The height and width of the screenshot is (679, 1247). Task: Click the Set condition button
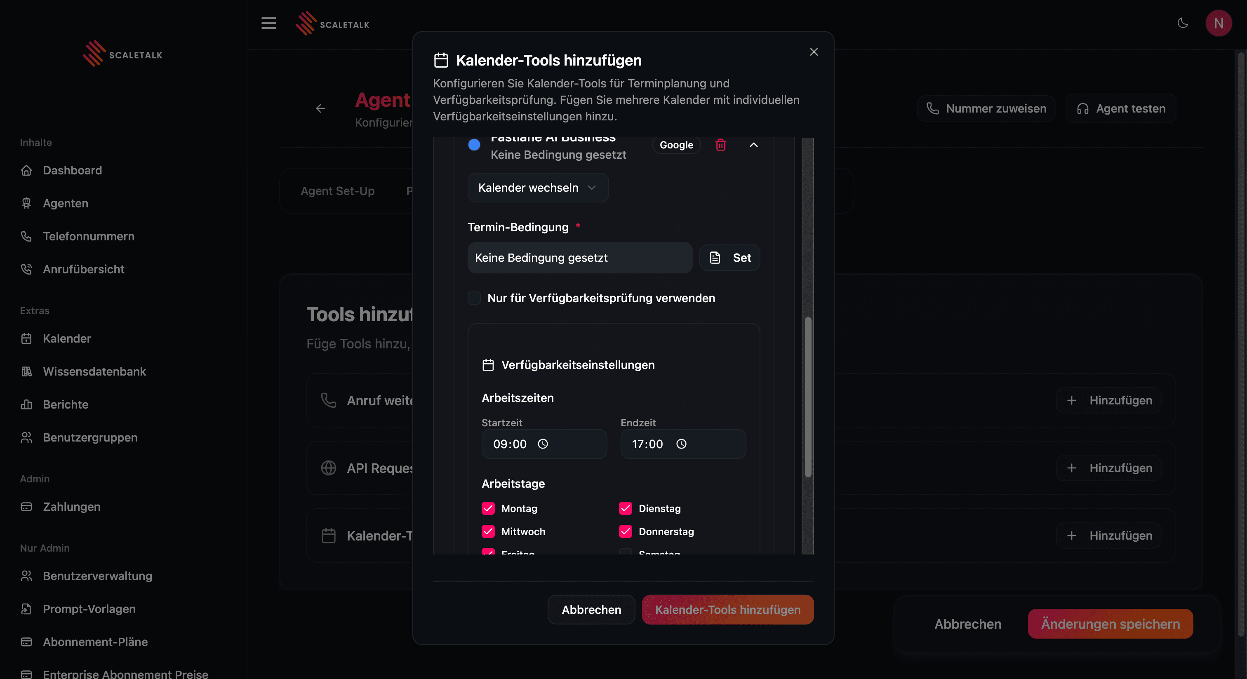(x=729, y=258)
